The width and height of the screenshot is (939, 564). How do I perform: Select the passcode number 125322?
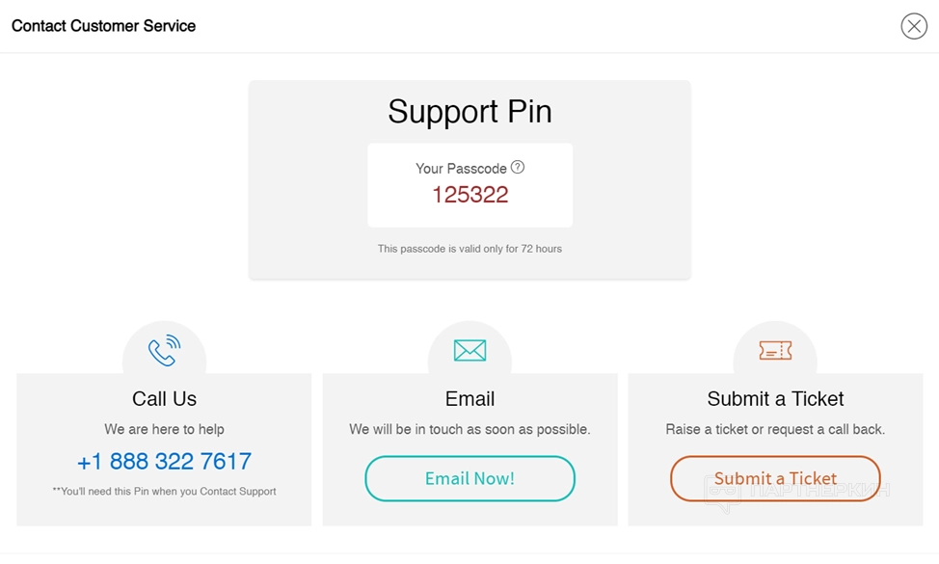[x=469, y=195]
